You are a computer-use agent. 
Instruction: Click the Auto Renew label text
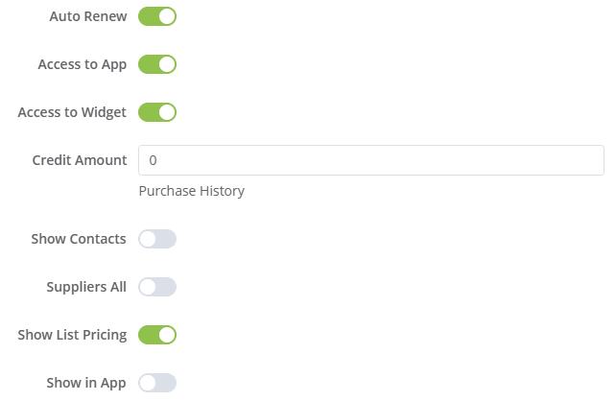click(x=88, y=16)
